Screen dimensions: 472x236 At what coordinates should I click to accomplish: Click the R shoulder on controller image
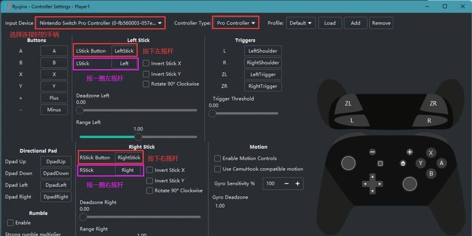[430, 121]
